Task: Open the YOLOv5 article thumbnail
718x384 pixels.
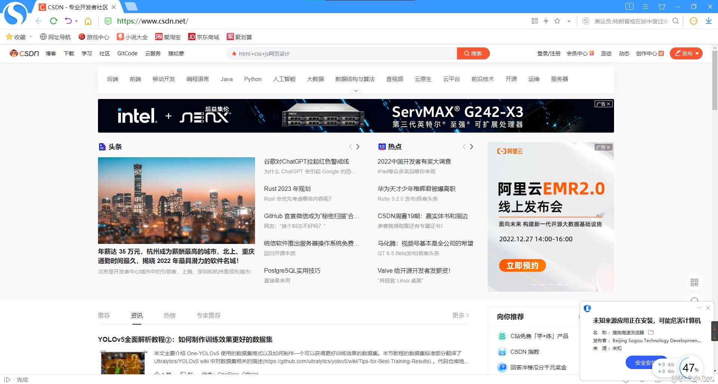Action: (123, 362)
